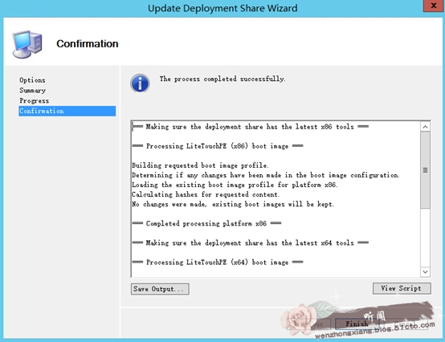Click the Update Deployment Share Wizard title bar
This screenshot has width=445, height=342.
coord(222,8)
